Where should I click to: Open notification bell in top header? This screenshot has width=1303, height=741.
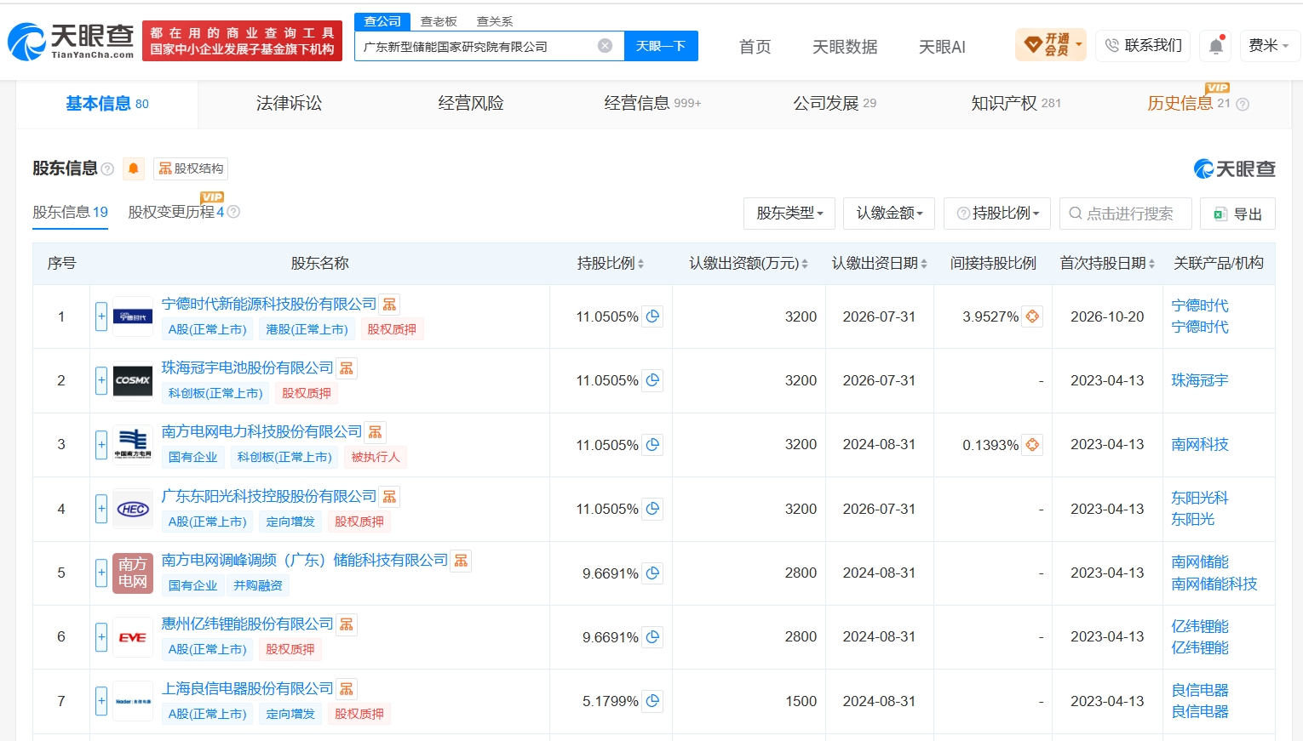(x=1216, y=46)
